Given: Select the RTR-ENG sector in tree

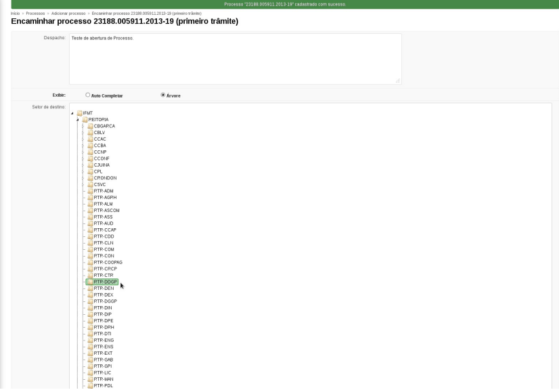Looking at the screenshot, I should coord(104,341).
